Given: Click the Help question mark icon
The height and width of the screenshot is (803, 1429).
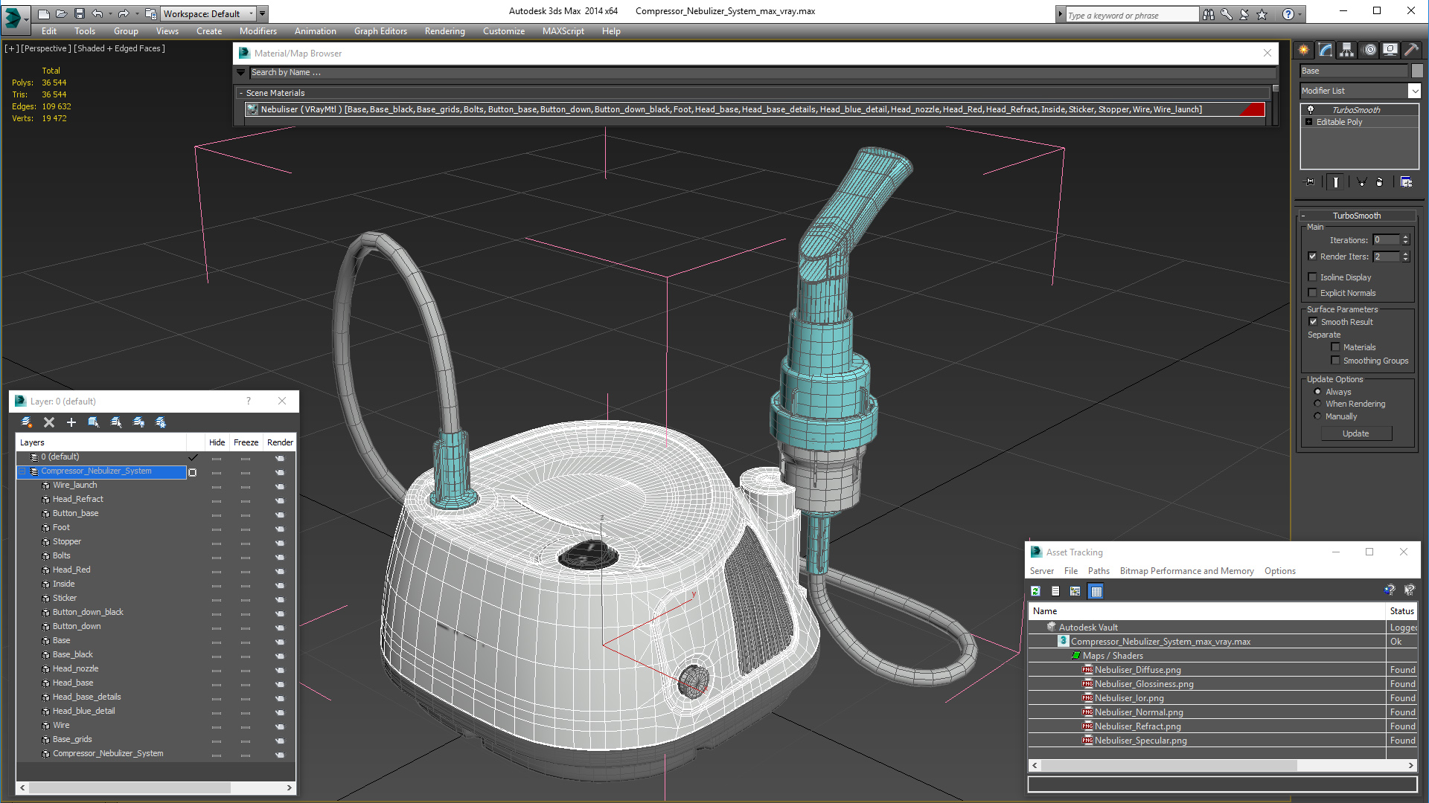Looking at the screenshot, I should point(1288,14).
